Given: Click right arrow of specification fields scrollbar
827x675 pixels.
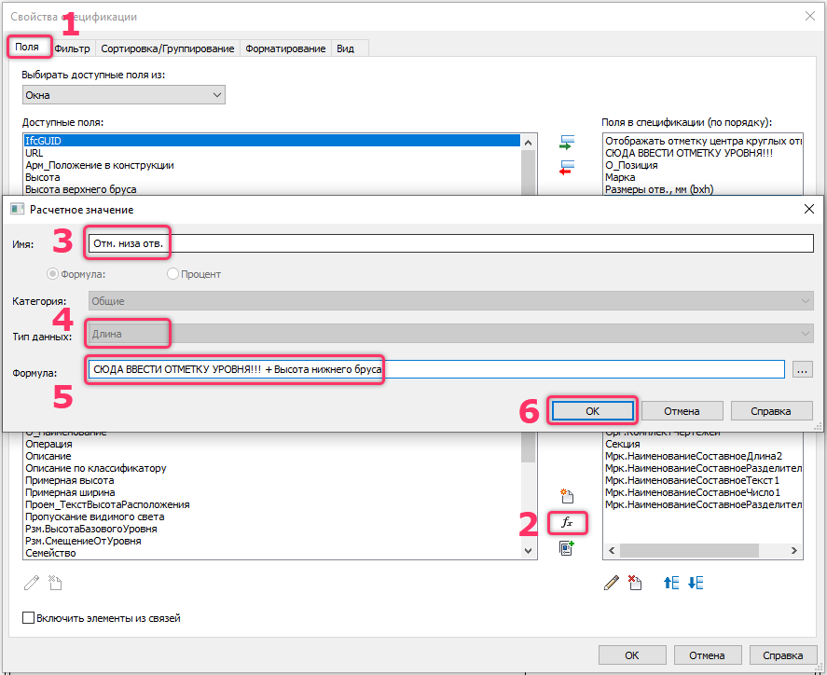Looking at the screenshot, I should tap(794, 551).
